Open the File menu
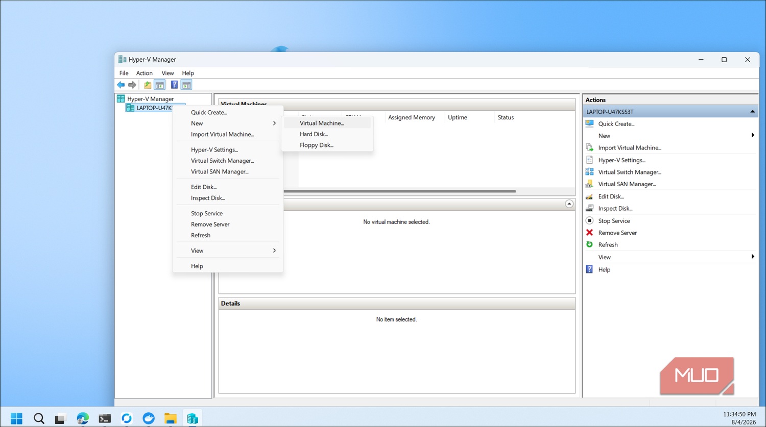 pos(124,73)
